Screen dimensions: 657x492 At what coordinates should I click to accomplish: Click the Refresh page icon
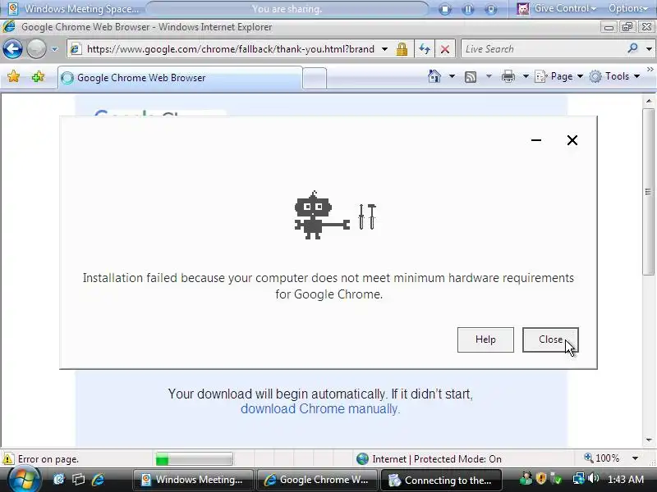[425, 49]
